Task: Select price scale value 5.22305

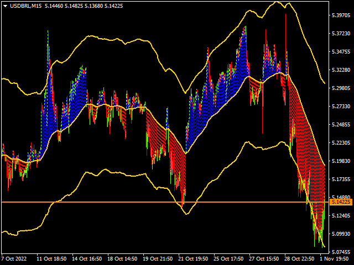Action: (x=341, y=142)
